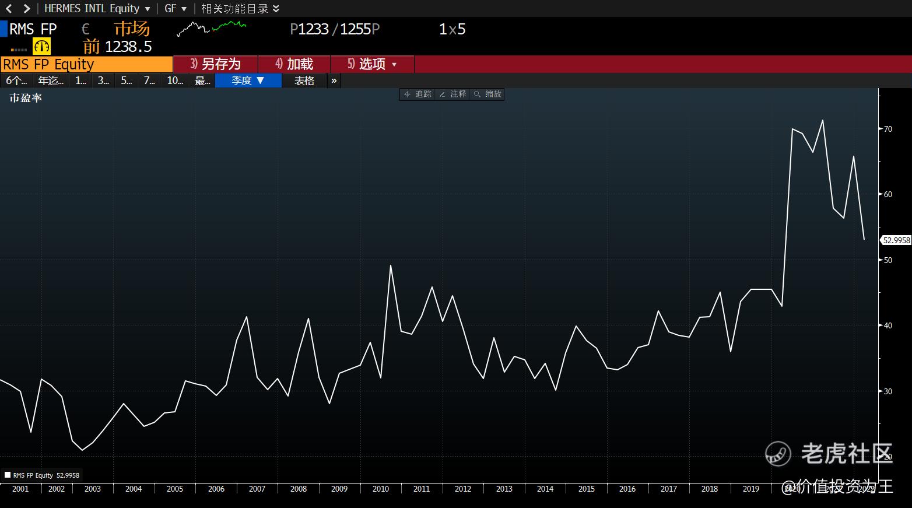
Task: Click the RMS FP Equity 52.9958 legend text
Action: (46, 475)
